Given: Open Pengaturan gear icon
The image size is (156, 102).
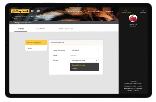Looking at the screenshot, I should pyautogui.click(x=126, y=10).
